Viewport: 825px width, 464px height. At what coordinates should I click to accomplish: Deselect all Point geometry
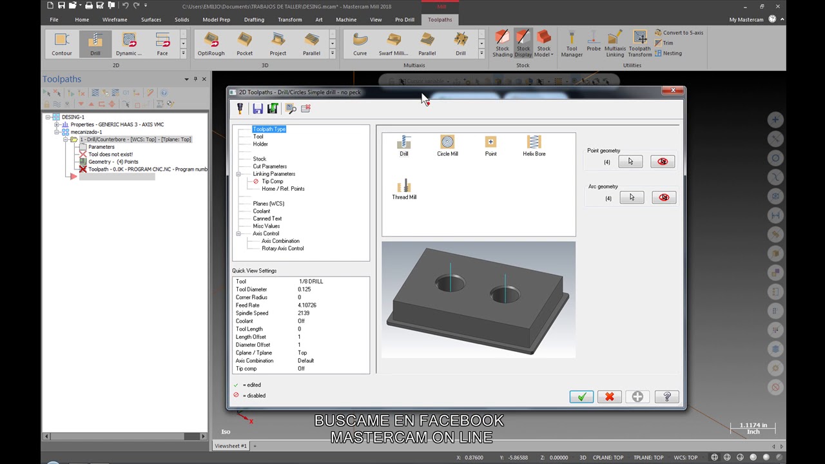coord(663,162)
